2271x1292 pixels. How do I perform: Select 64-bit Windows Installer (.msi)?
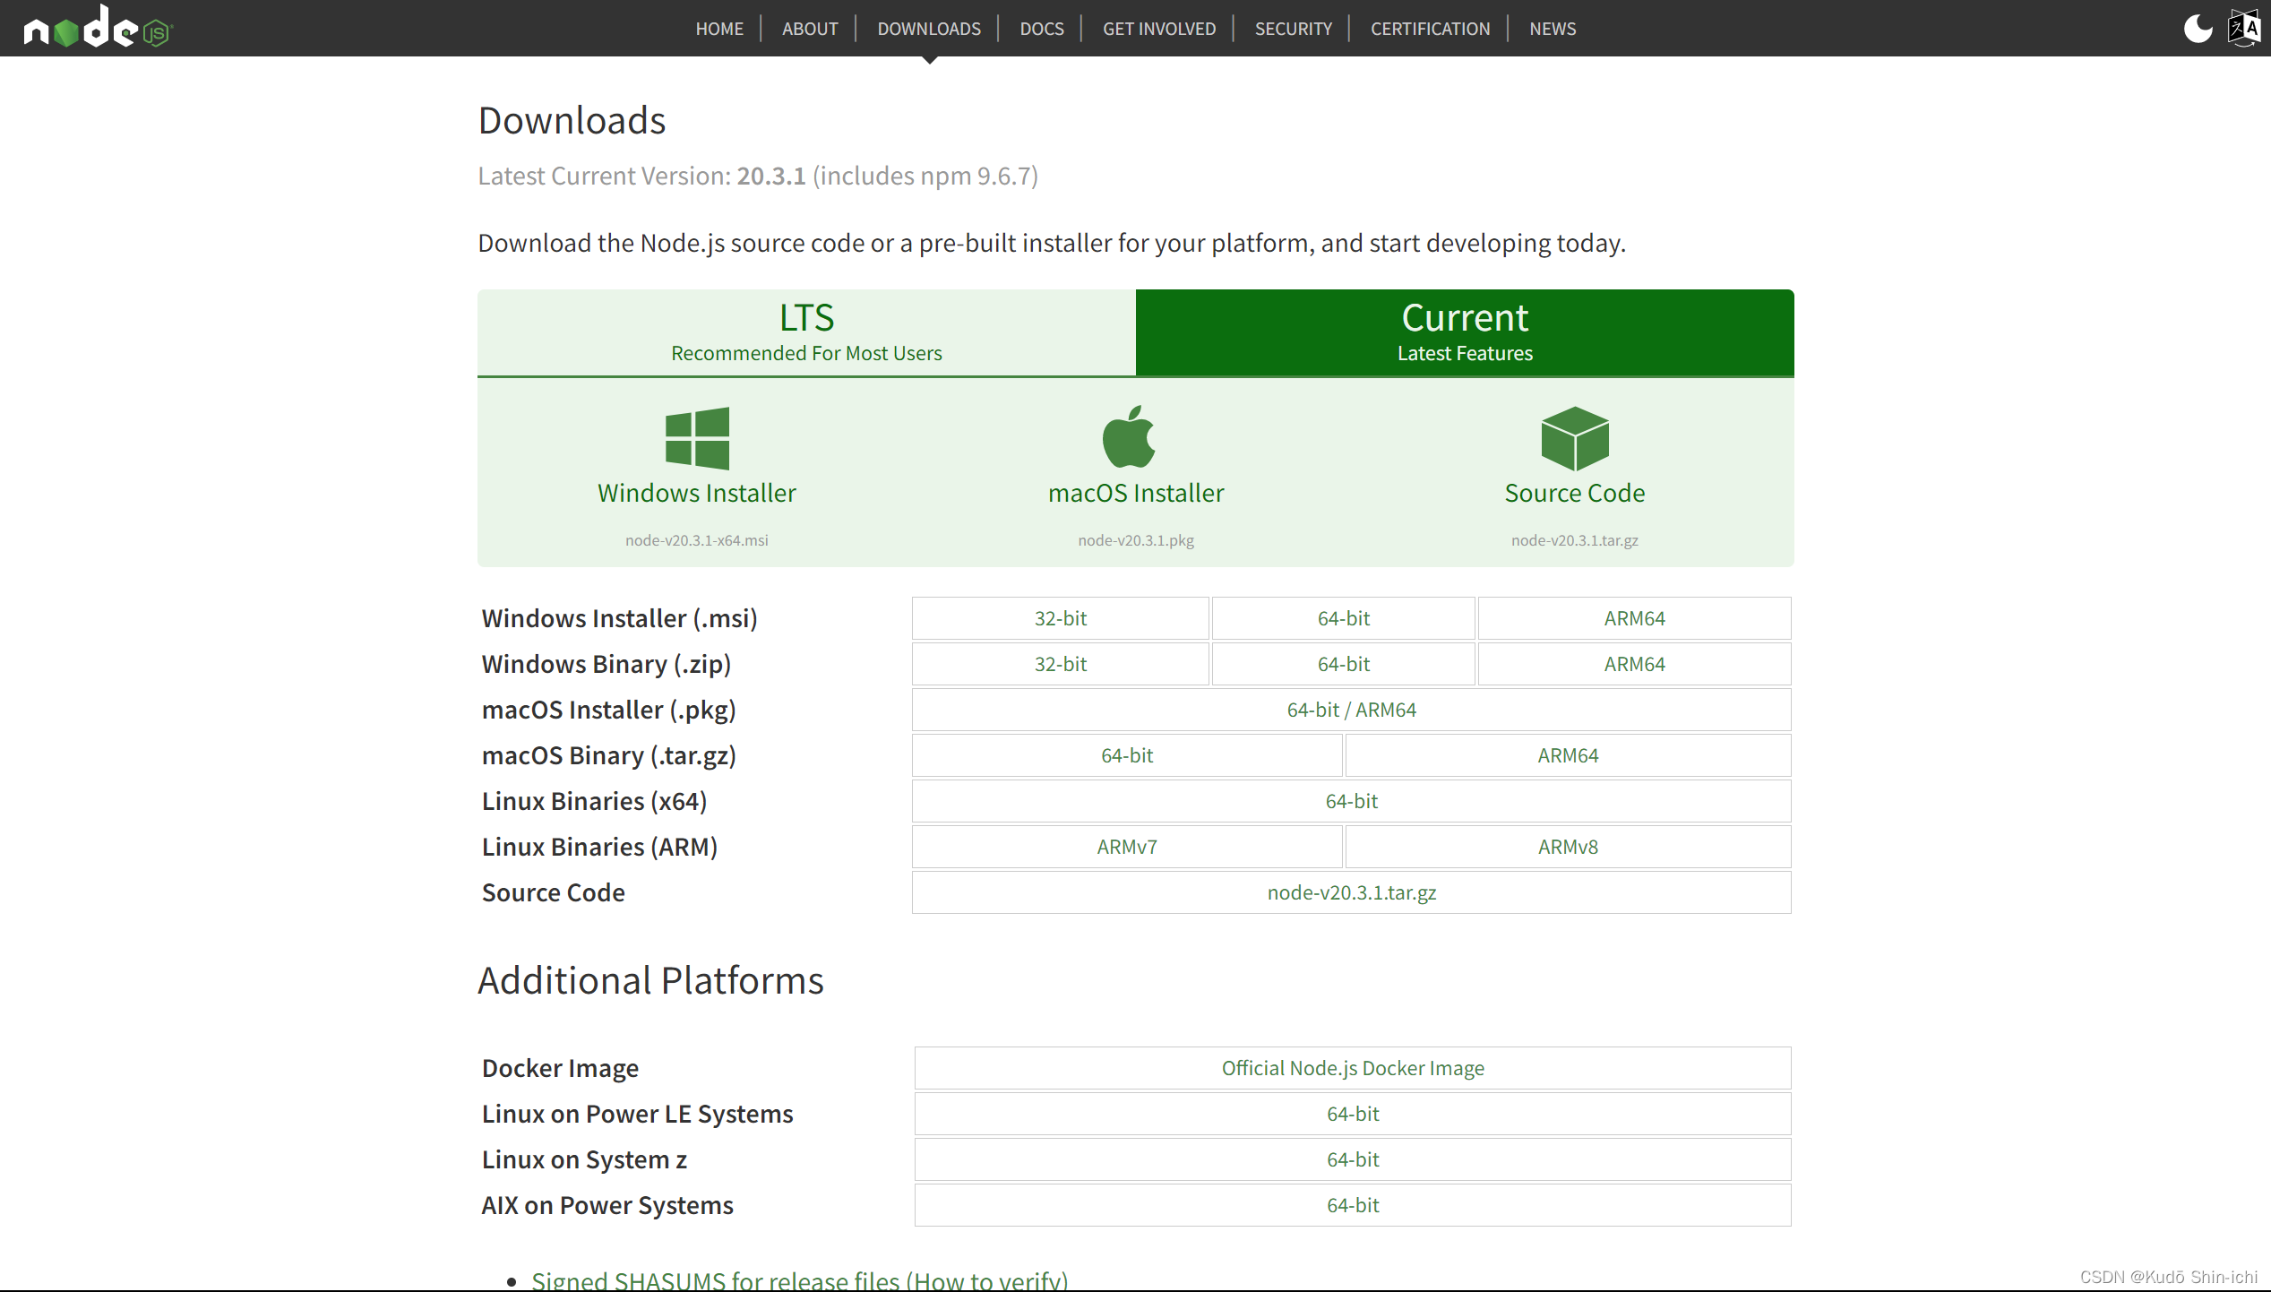pos(1344,618)
